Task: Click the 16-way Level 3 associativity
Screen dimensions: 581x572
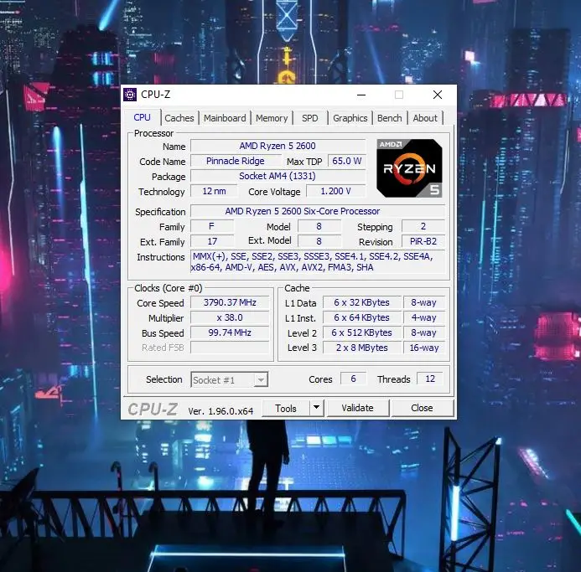Action: tap(424, 348)
